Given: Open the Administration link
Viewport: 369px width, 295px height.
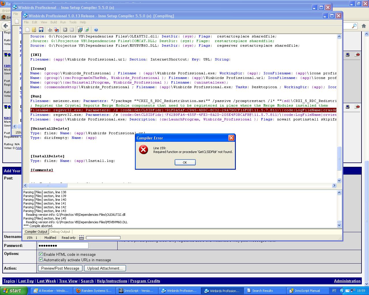Looking at the screenshot, I should (x=347, y=281).
